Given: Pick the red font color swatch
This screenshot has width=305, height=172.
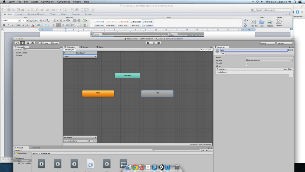Looking at the screenshot, I should pos(33,25).
